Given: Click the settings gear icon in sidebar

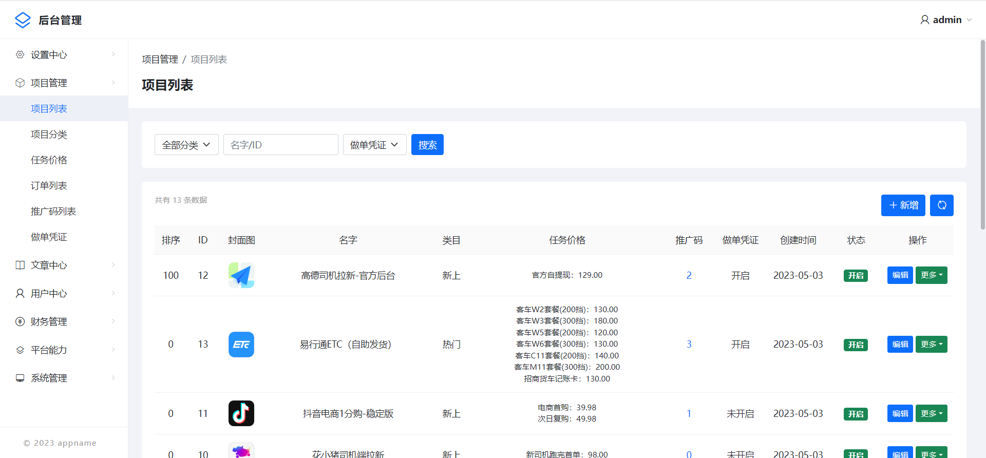Looking at the screenshot, I should [x=20, y=54].
